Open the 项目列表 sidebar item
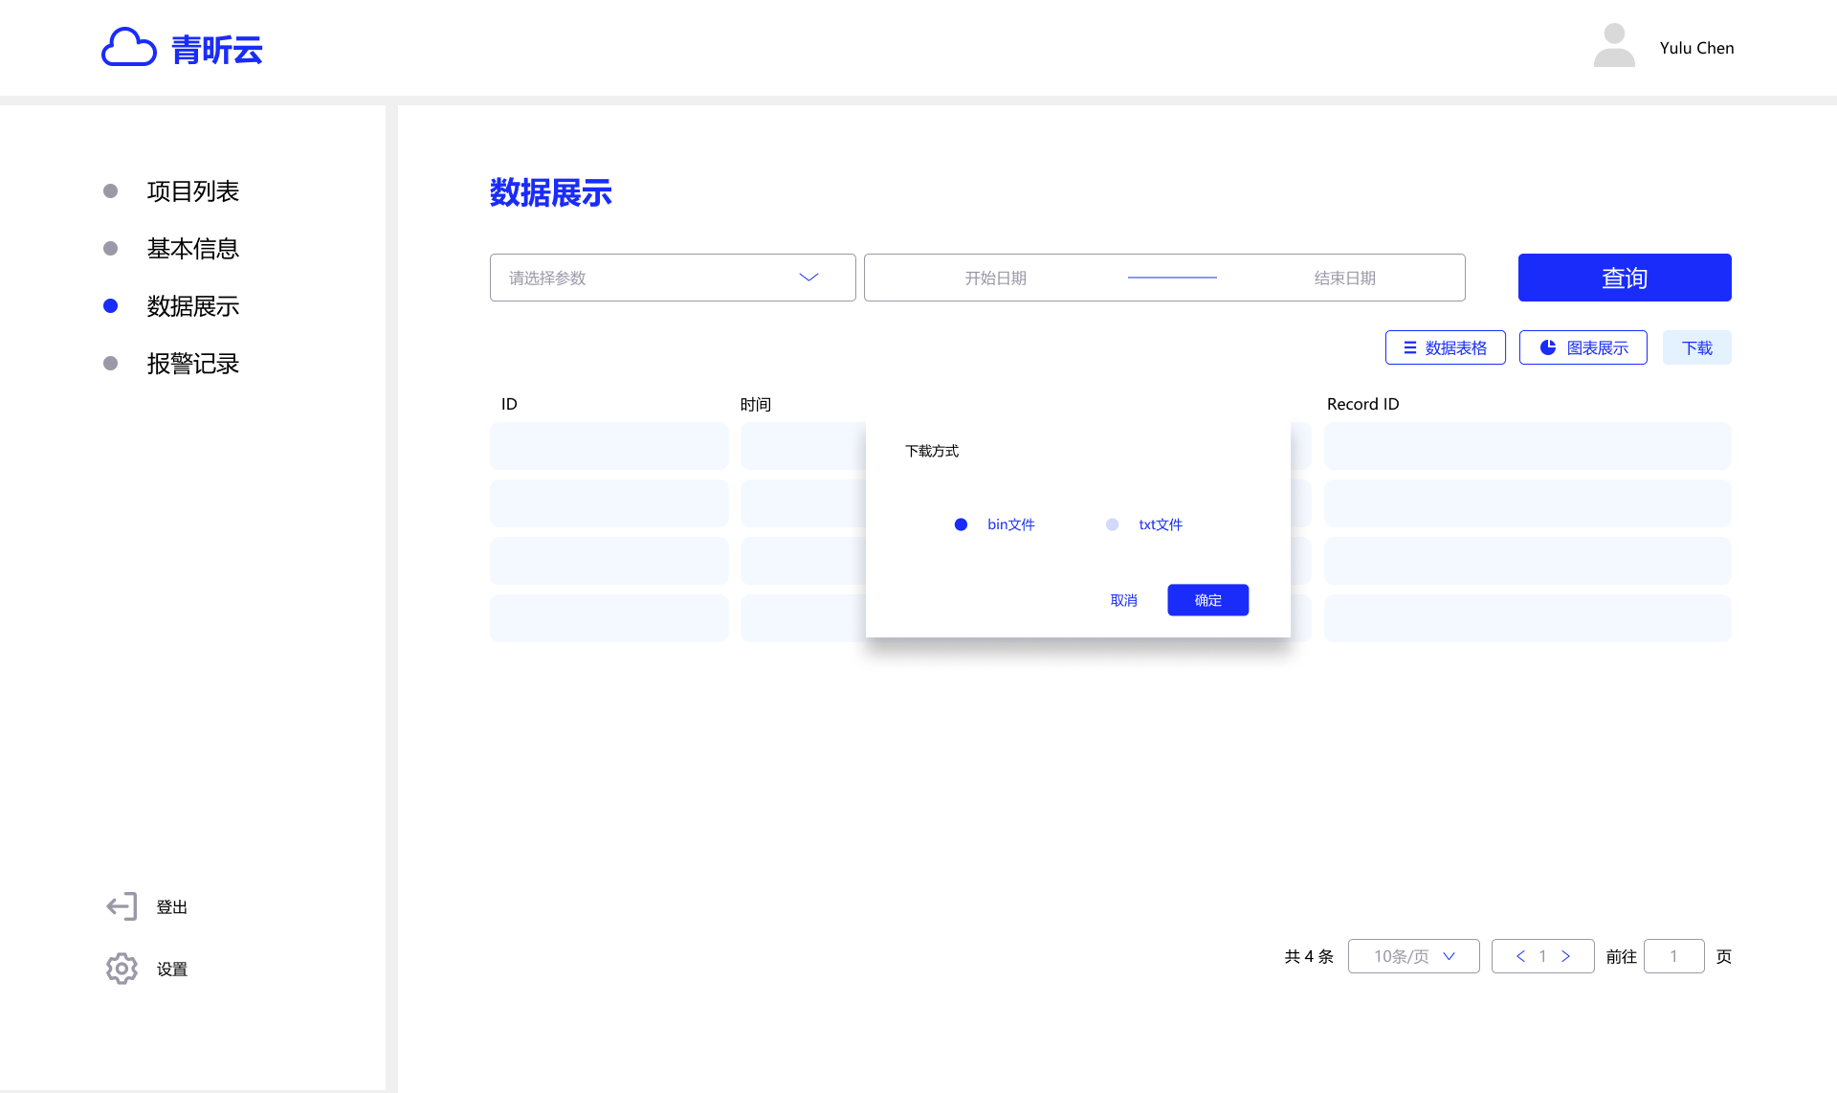 192,191
